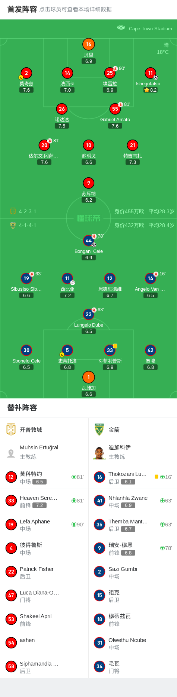
Task: View coach Muhsin Ertuğral profile
Action: pyautogui.click(x=44, y=452)
